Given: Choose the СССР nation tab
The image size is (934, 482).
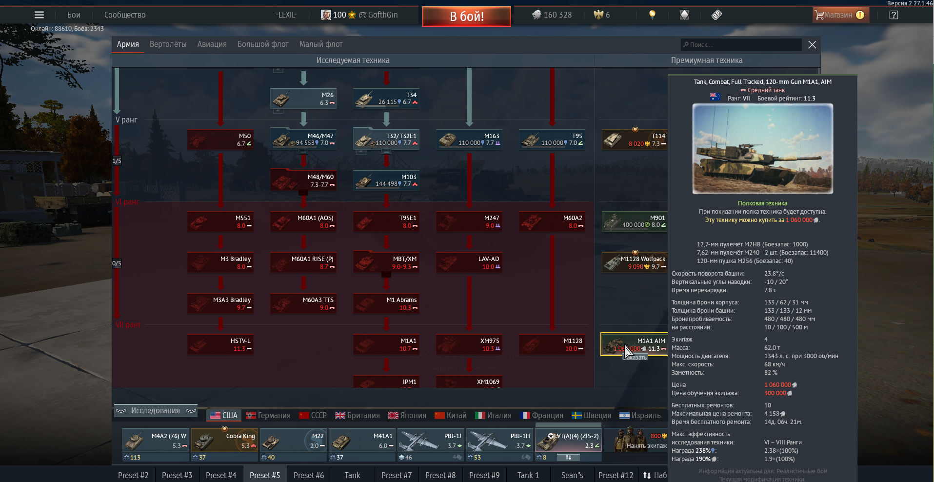Looking at the screenshot, I should pyautogui.click(x=313, y=415).
